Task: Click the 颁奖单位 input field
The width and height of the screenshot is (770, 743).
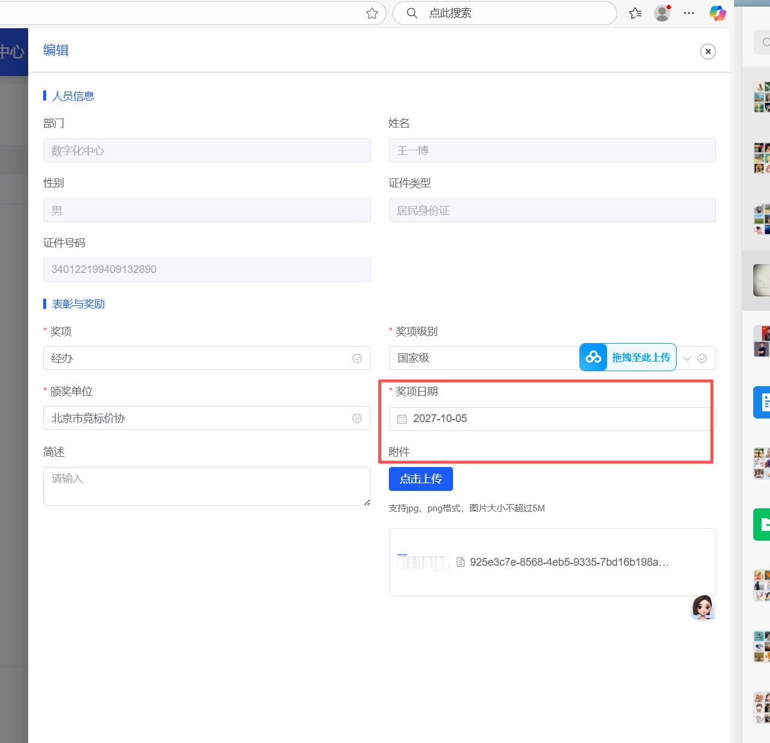Action: 198,418
